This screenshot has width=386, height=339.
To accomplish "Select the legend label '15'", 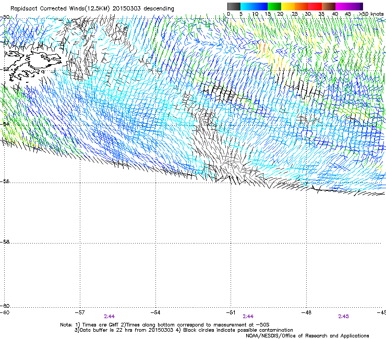I will (268, 14).
